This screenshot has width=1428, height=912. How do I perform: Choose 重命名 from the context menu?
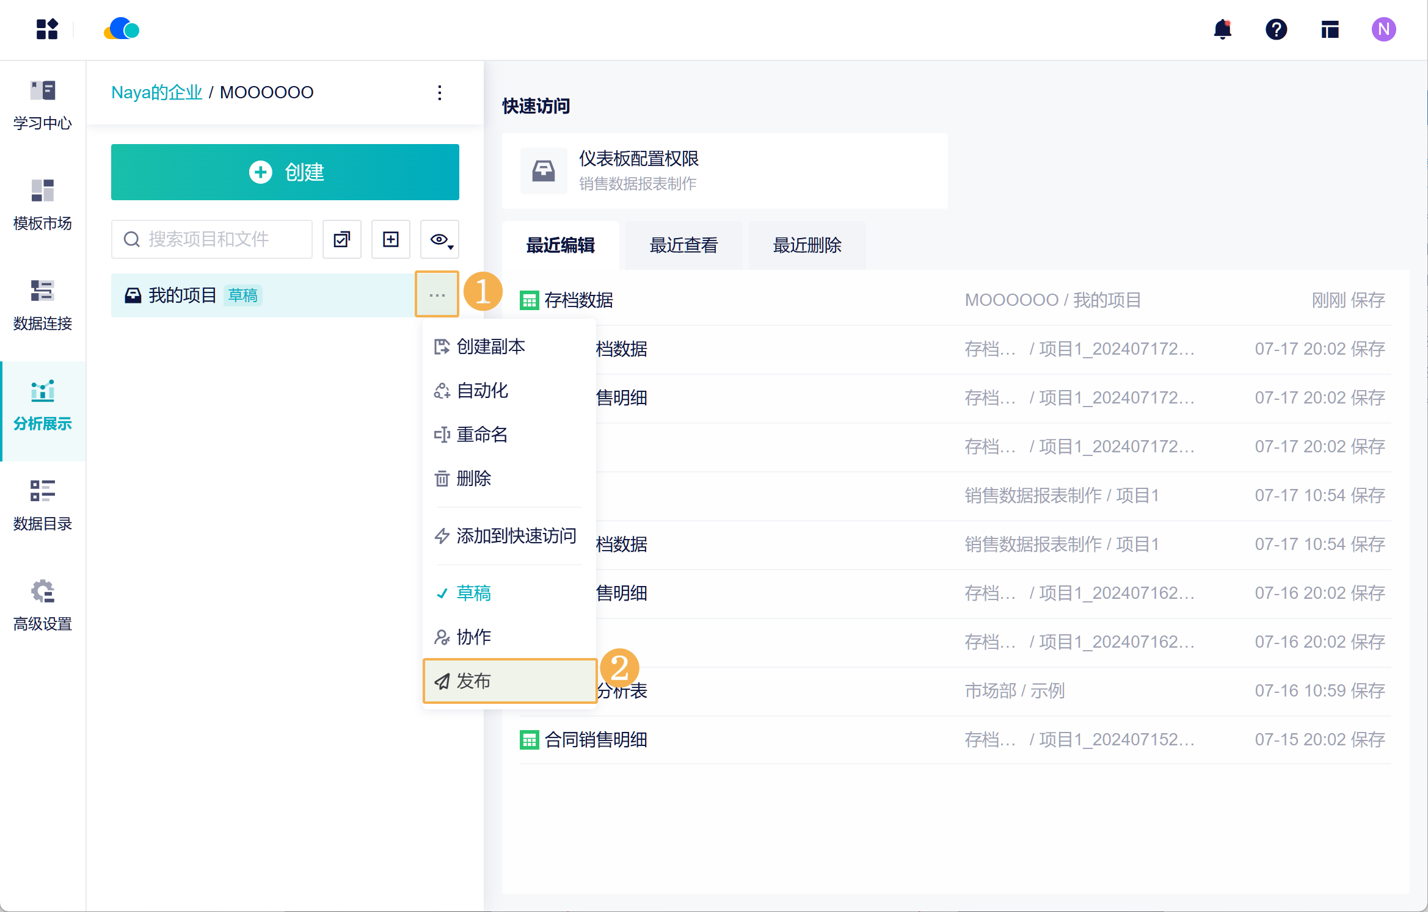coord(509,435)
